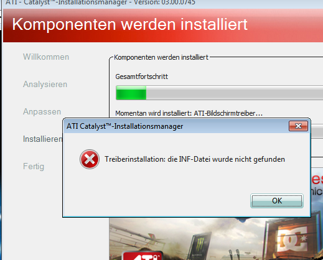The image size is (323, 260).
Task: Click the Momentan wird installiert status text
Action: tap(189, 113)
